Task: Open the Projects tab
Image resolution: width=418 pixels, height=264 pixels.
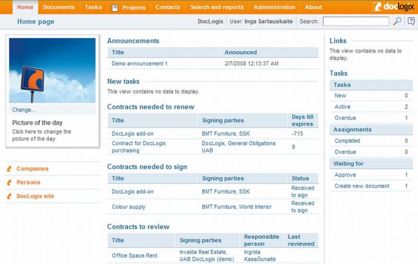Action: pyautogui.click(x=134, y=7)
